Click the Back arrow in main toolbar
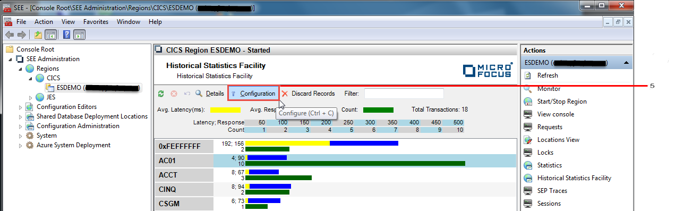 click(x=9, y=35)
